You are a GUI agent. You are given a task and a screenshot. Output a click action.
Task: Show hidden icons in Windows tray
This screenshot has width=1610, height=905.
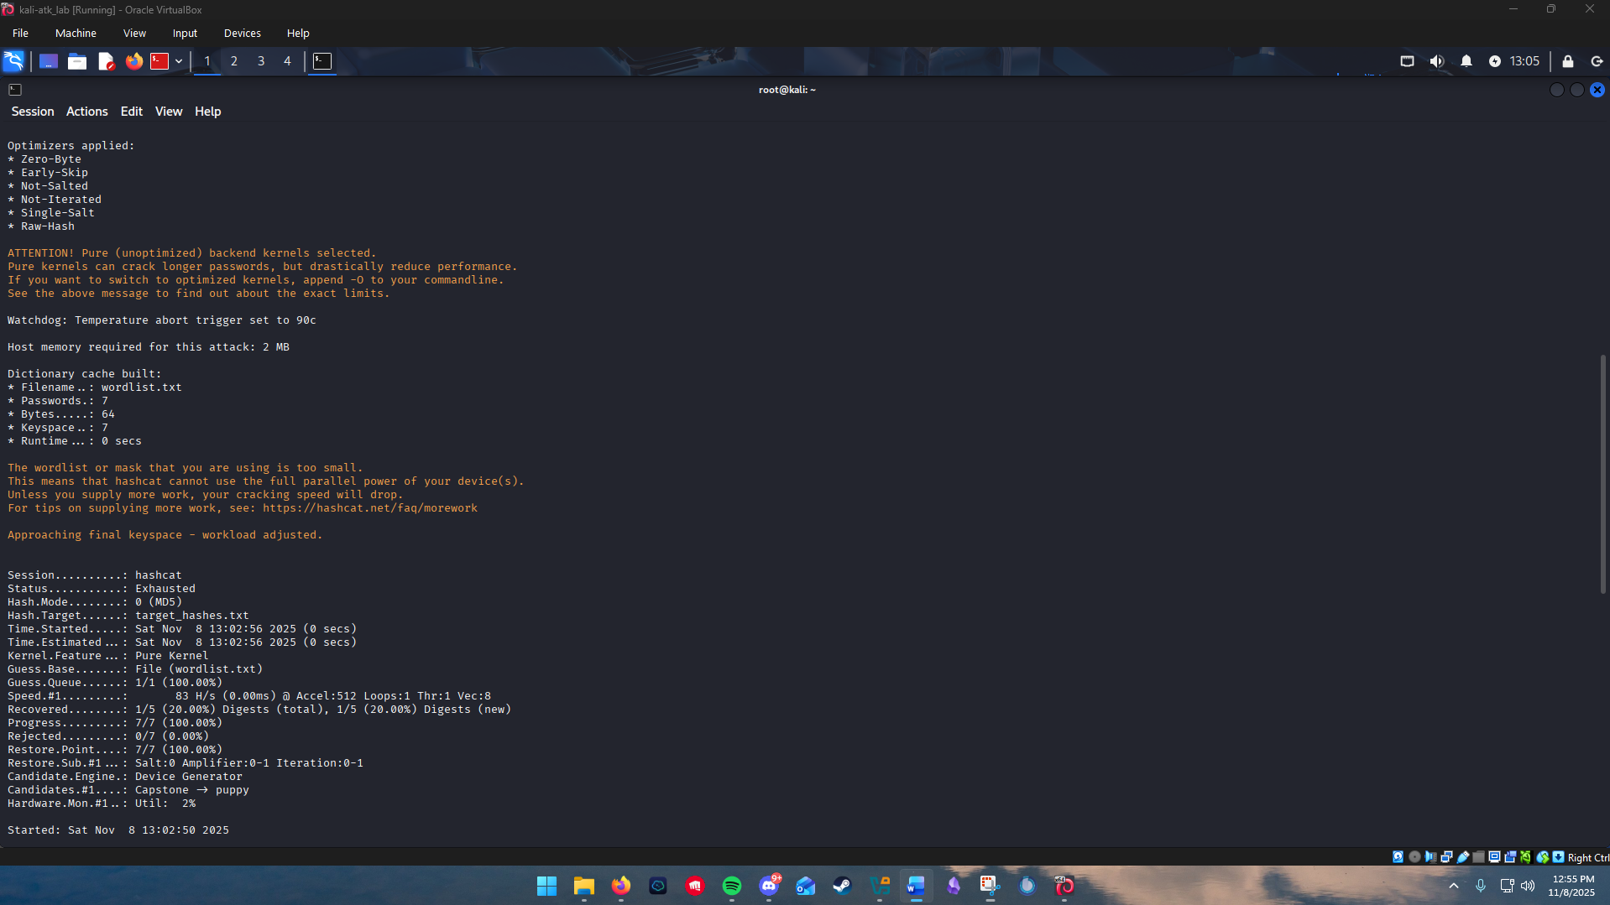[1454, 886]
